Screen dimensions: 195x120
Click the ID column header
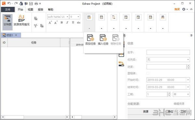pyautogui.click(x=4, y=42)
